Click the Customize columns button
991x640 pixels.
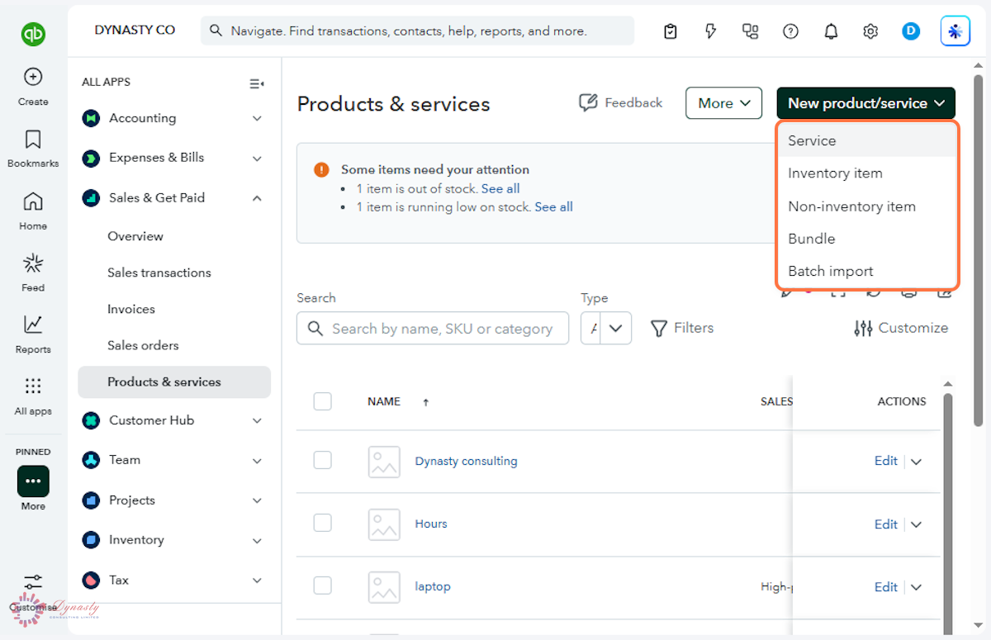coord(901,328)
